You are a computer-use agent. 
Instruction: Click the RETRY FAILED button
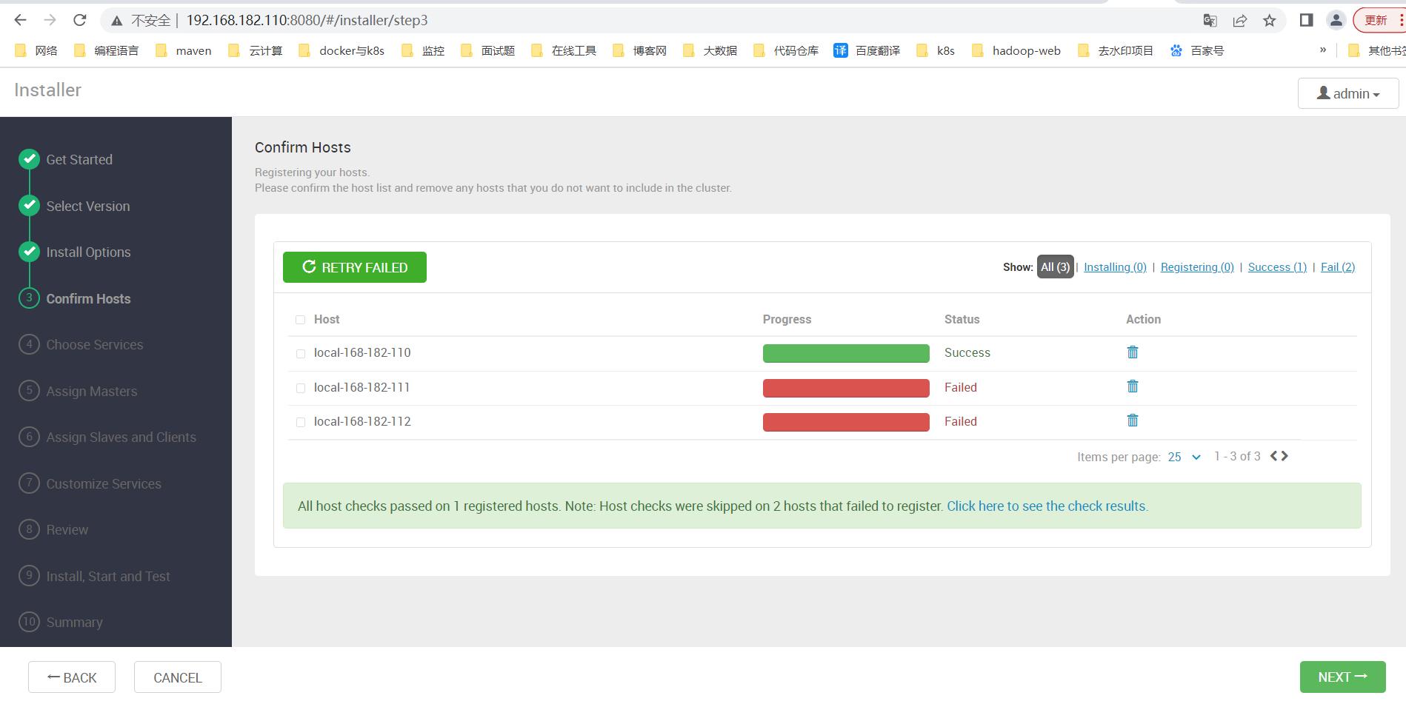[x=355, y=267]
